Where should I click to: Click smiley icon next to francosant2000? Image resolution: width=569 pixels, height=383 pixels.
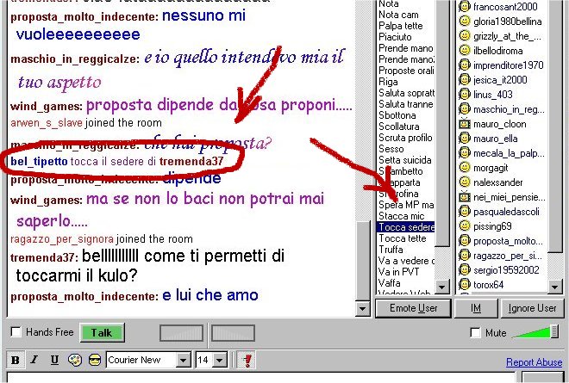click(465, 7)
